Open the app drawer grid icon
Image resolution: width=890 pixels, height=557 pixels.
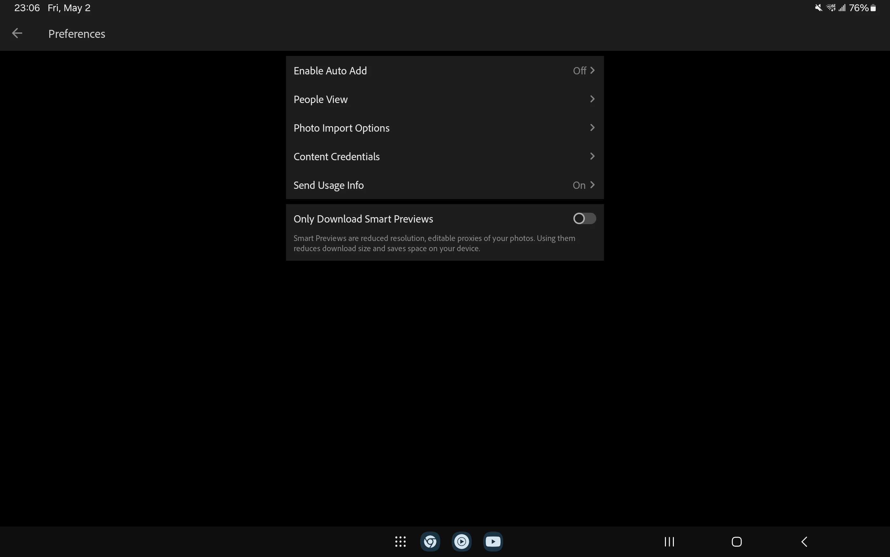click(400, 541)
